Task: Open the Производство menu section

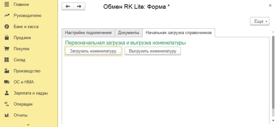Action: (27, 71)
